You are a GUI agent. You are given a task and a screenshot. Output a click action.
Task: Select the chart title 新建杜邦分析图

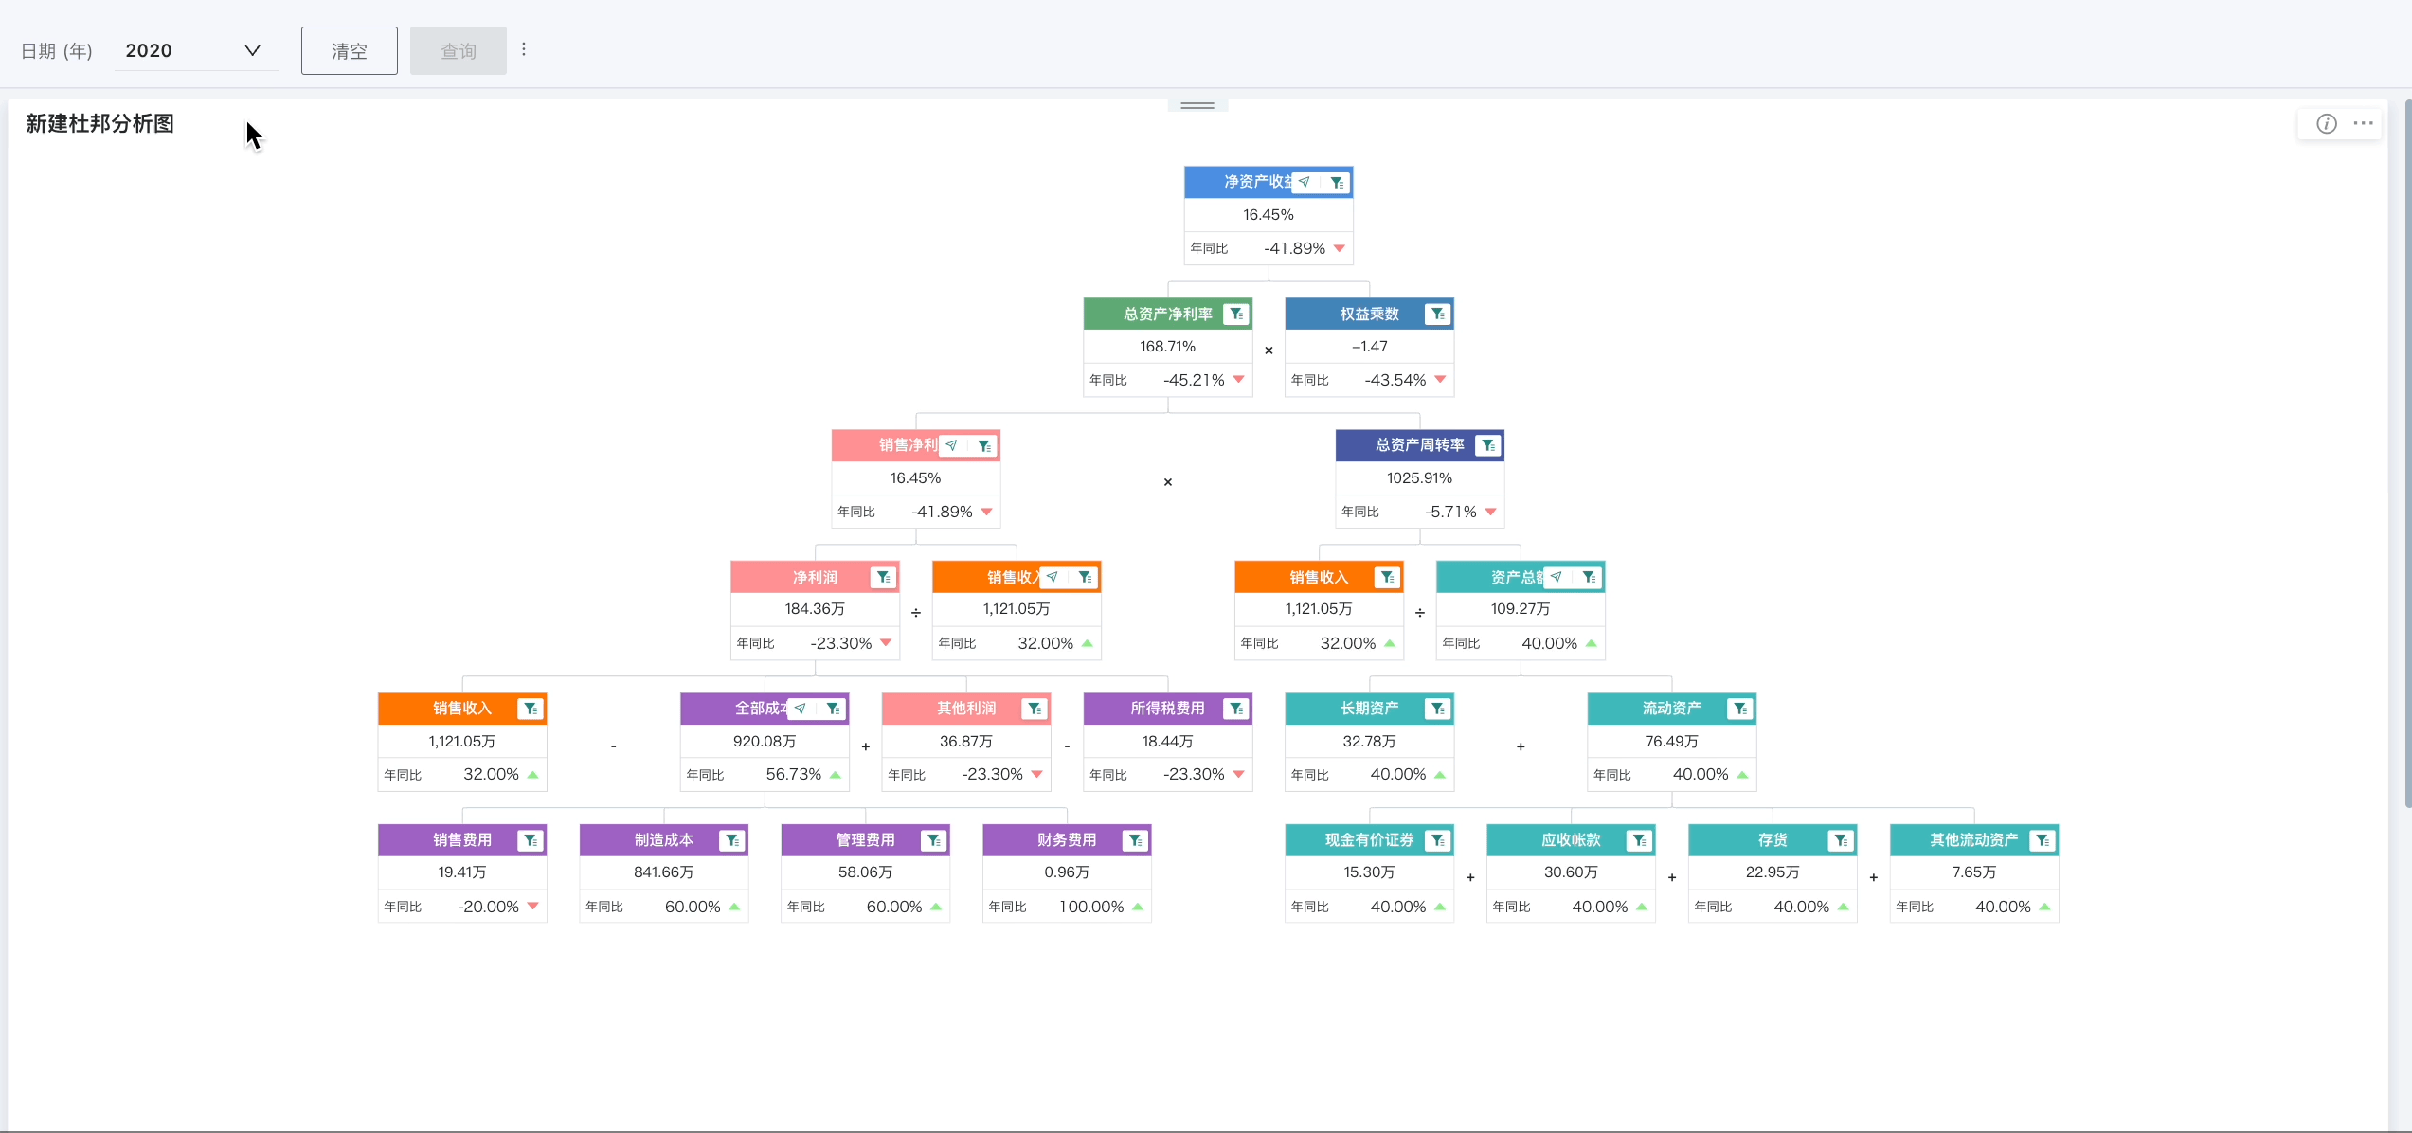coord(100,124)
